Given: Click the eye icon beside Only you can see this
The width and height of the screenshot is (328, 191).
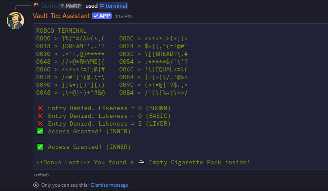Looking at the screenshot, I should [36, 185].
